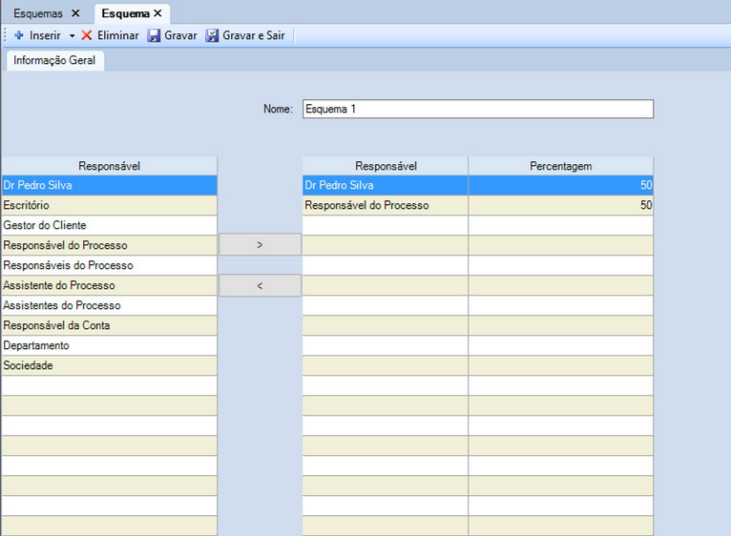The image size is (731, 536).
Task: Click the right table Responsável header
Action: click(386, 166)
